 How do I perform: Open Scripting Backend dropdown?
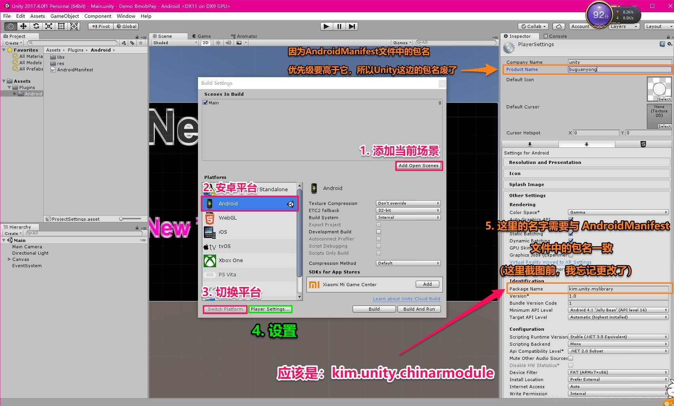[x=618, y=344]
